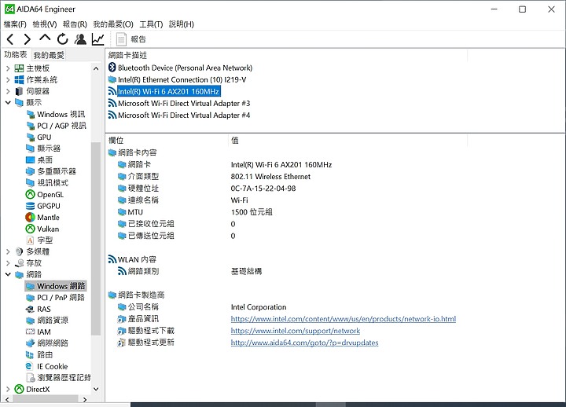The width and height of the screenshot is (566, 407).
Task: Click the 字型 font icon
Action: tap(31, 240)
